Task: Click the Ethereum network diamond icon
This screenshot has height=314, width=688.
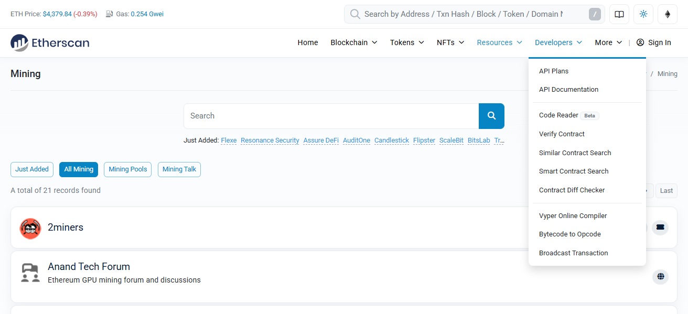Action: pyautogui.click(x=668, y=14)
